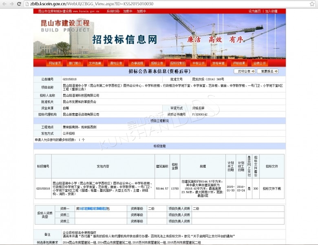Download the bid file via 招标文件下载
Image resolution: width=318 pixels, height=245 pixels.
[272, 189]
